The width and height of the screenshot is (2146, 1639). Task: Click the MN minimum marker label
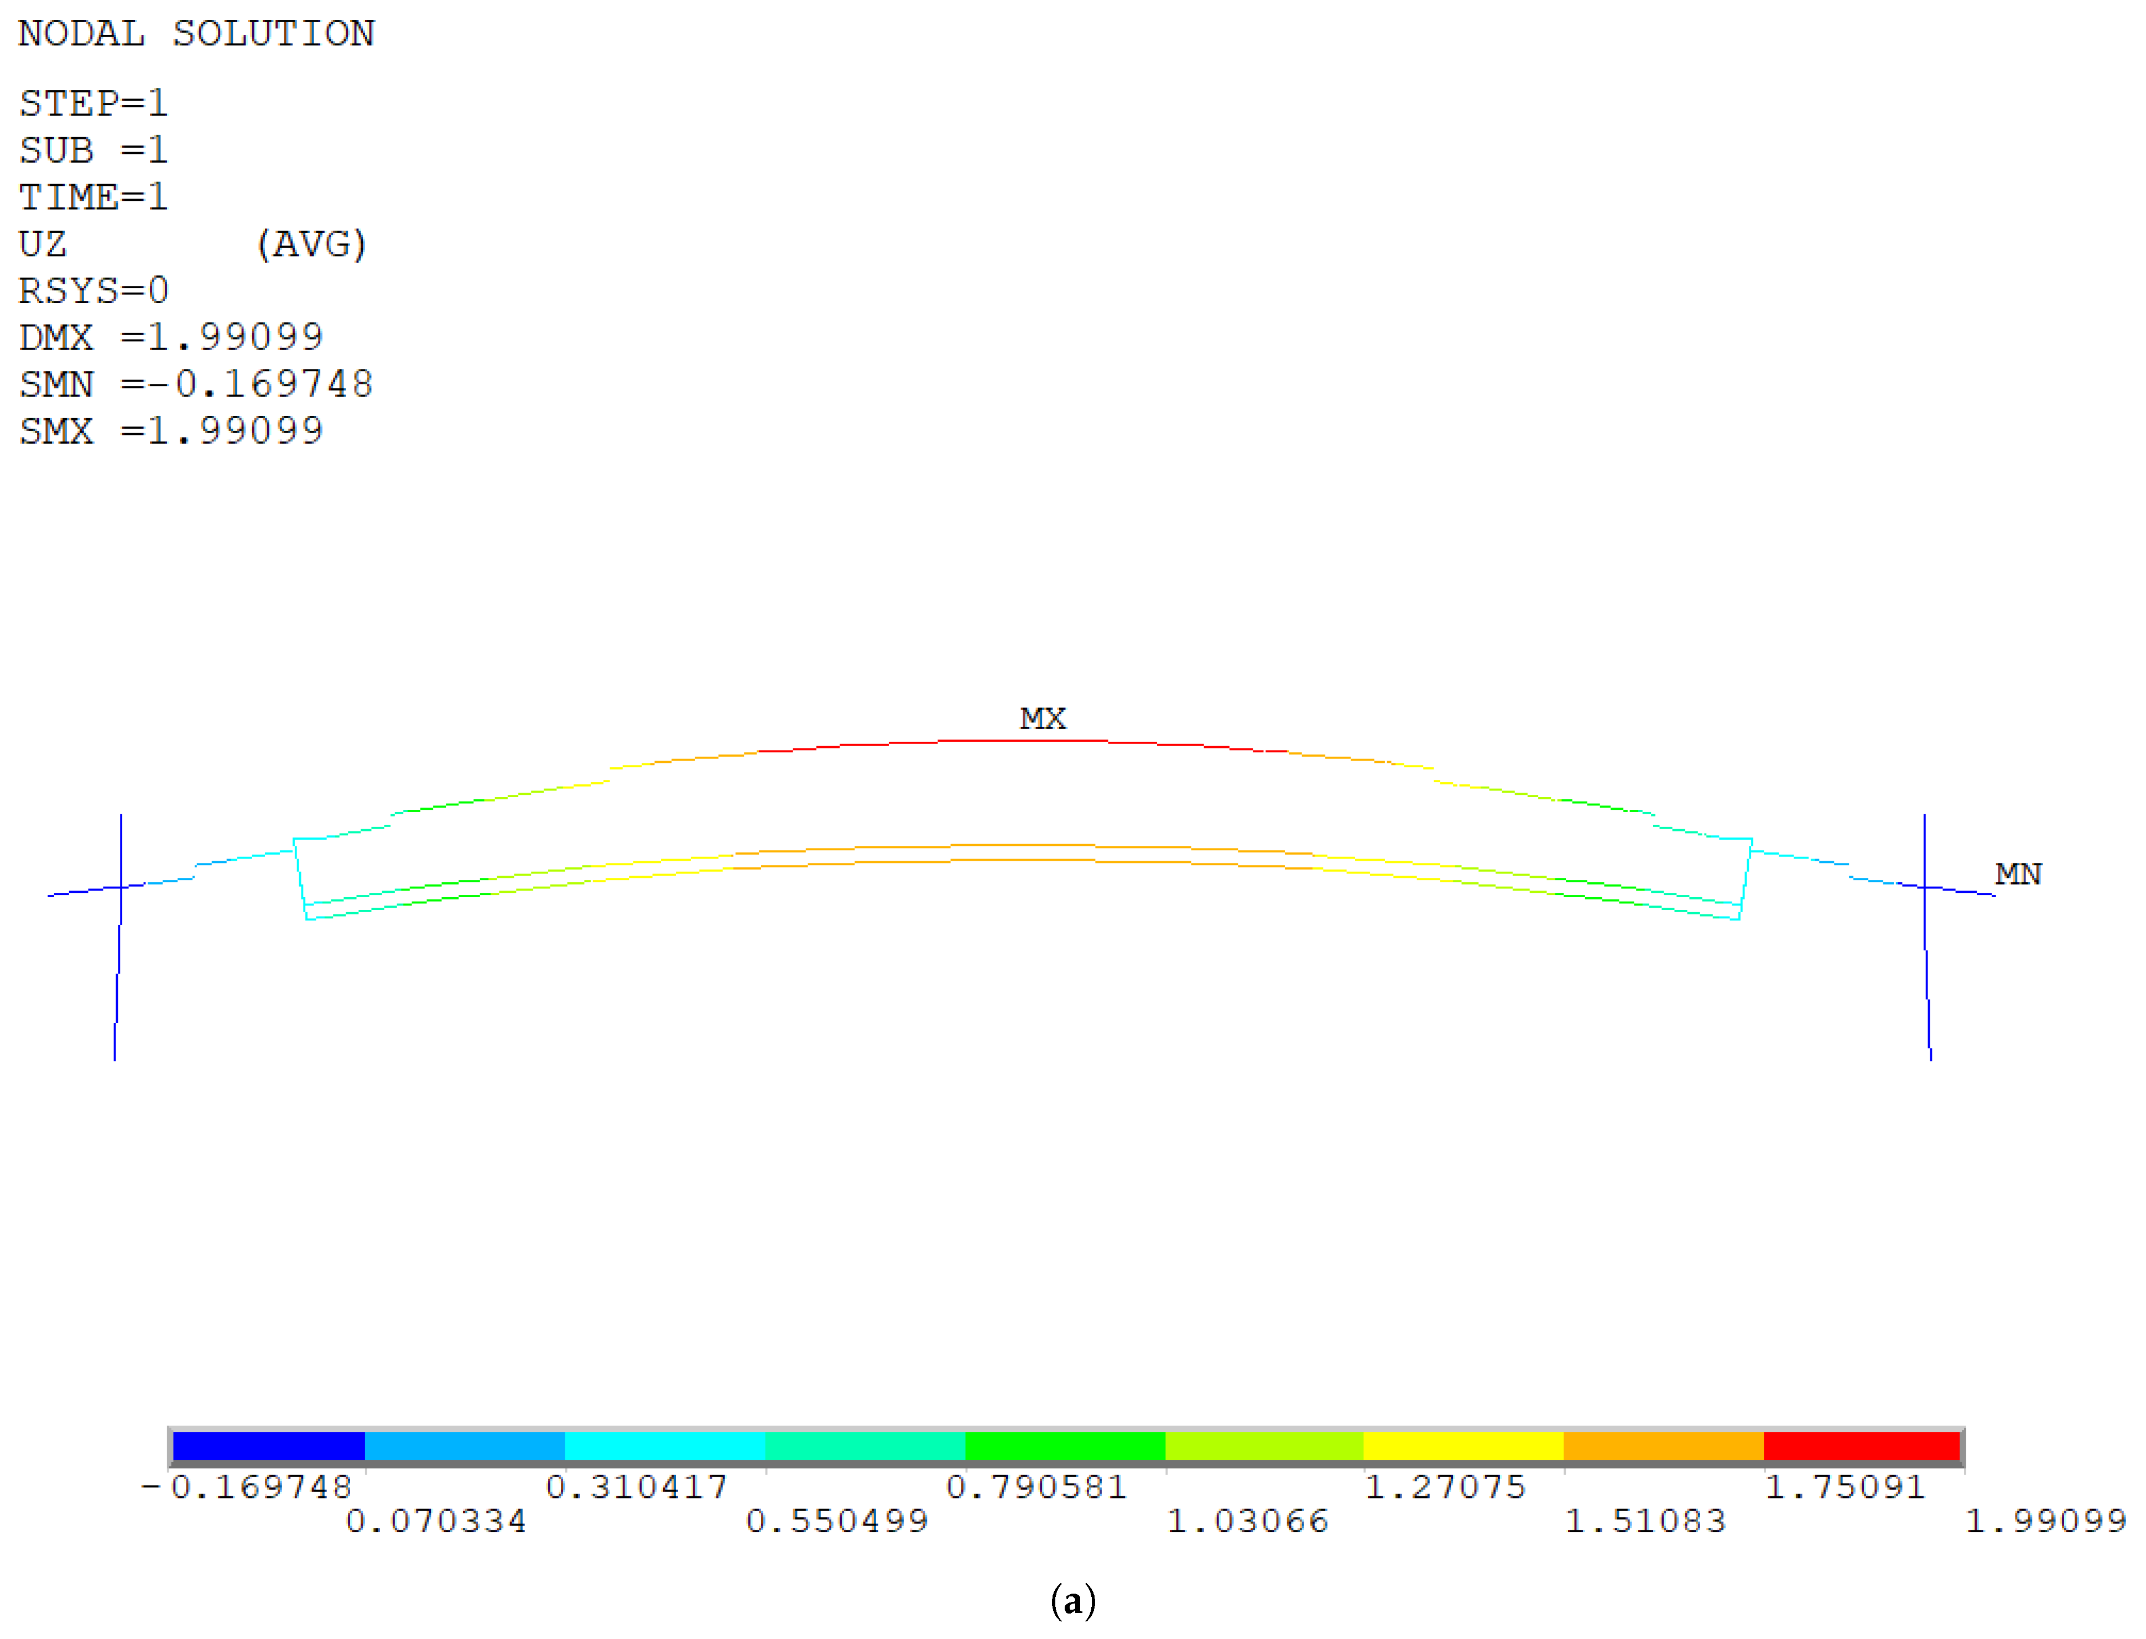point(2017,874)
